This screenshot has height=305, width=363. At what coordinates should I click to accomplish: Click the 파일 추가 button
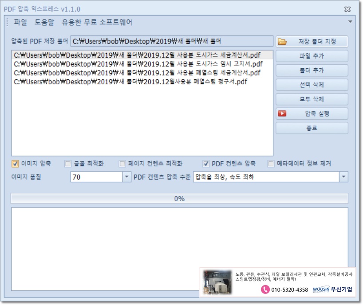(x=312, y=56)
